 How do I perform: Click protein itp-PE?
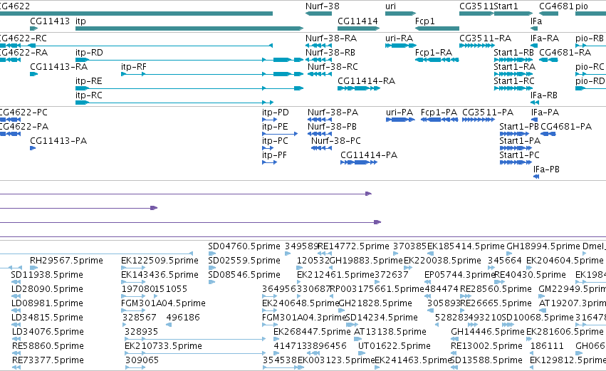pos(275,127)
